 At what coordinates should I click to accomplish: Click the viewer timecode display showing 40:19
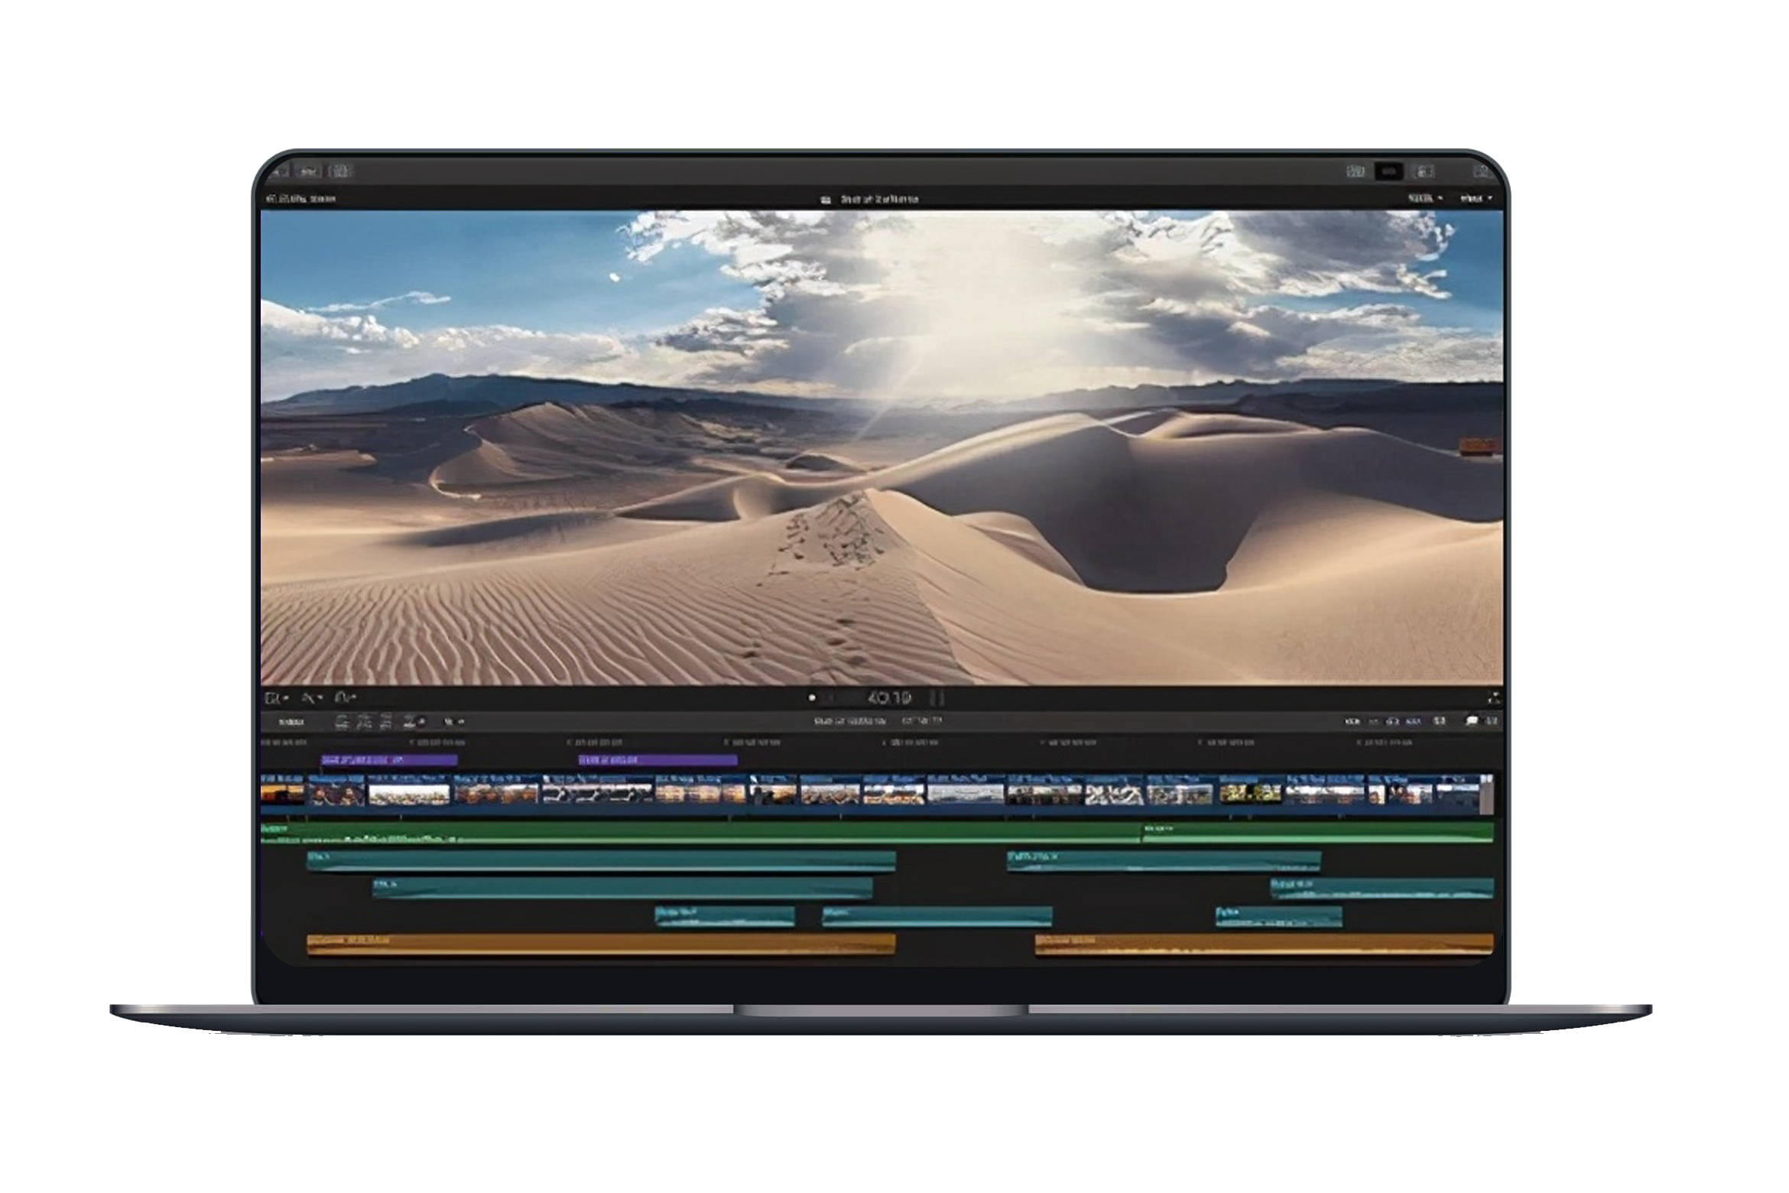(888, 697)
